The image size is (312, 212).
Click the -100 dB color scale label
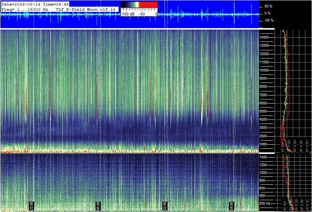click(x=127, y=14)
